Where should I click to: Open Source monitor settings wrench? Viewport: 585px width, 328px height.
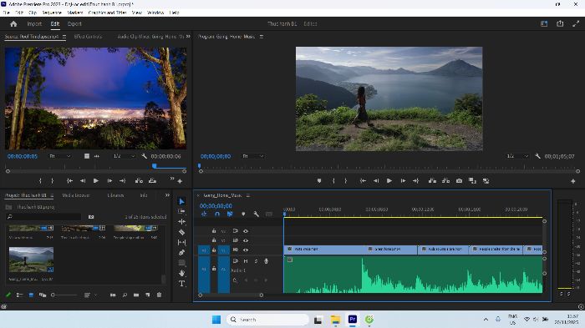coord(144,156)
